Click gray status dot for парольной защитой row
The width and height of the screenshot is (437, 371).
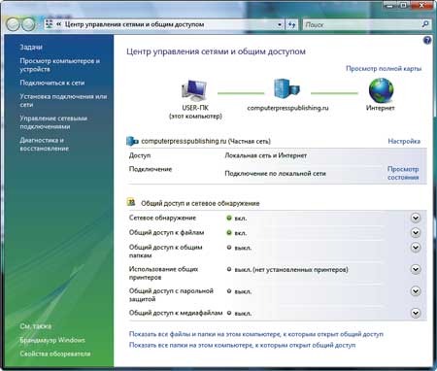pyautogui.click(x=229, y=291)
